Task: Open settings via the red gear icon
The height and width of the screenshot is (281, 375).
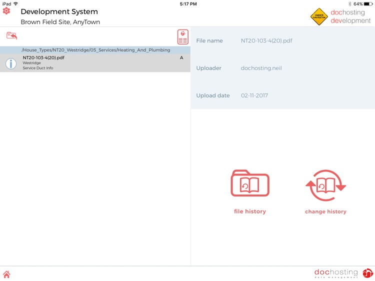Action: [6, 11]
